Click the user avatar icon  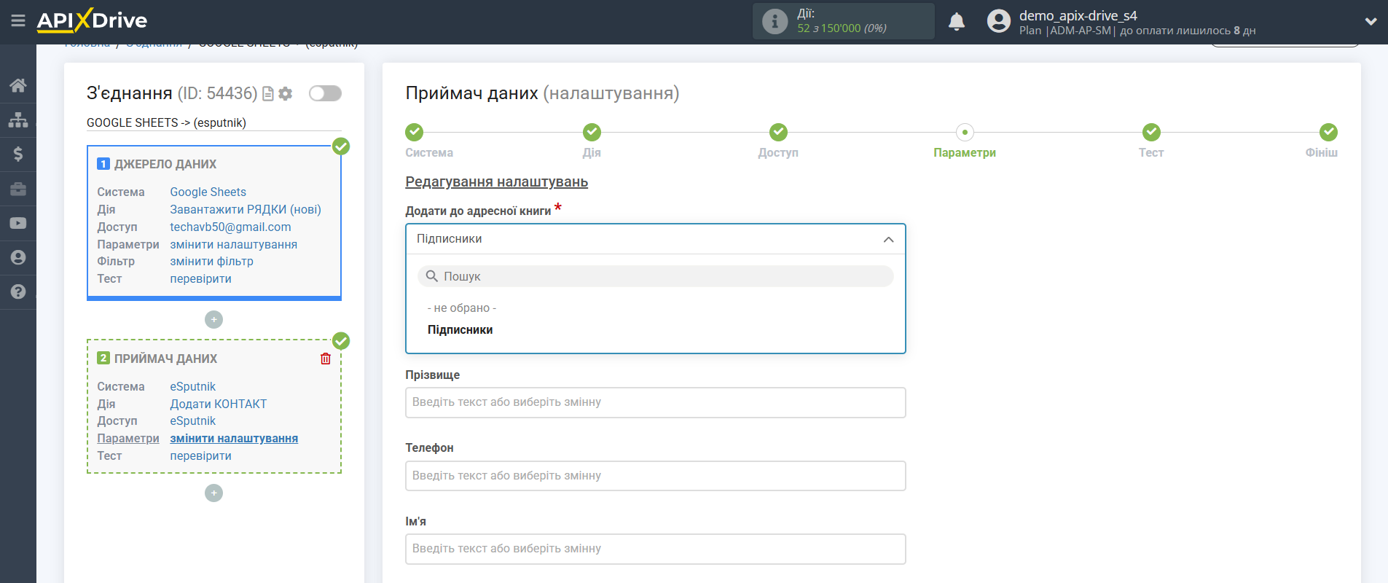coord(998,21)
